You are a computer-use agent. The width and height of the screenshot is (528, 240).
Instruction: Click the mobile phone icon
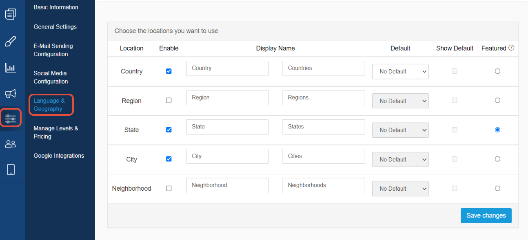point(11,170)
